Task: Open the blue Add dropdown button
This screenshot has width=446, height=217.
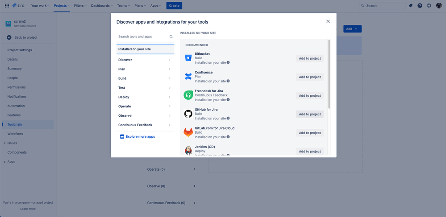Action: click(352, 29)
